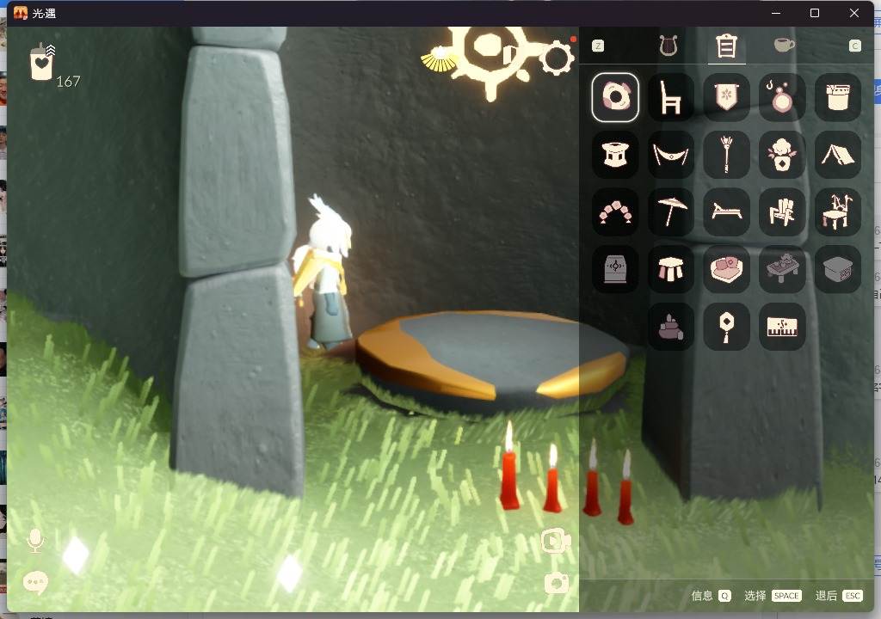Choose the wooden chair prop
The width and height of the screenshot is (881, 619).
[670, 97]
